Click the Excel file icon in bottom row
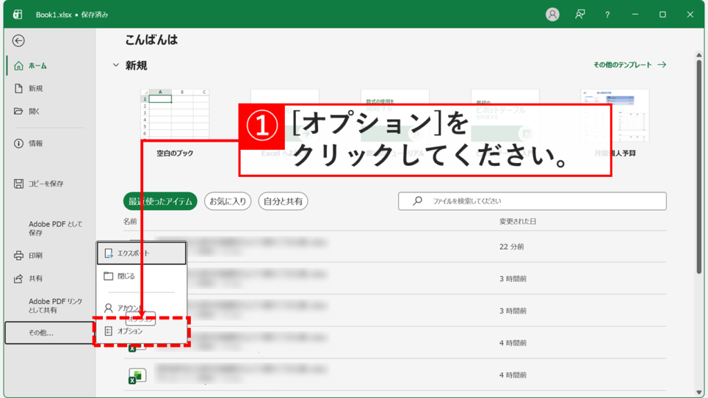 (x=137, y=376)
